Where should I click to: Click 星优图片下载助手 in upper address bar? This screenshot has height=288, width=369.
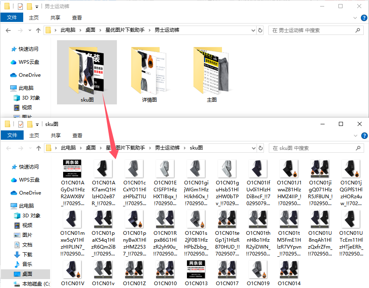tap(125, 30)
